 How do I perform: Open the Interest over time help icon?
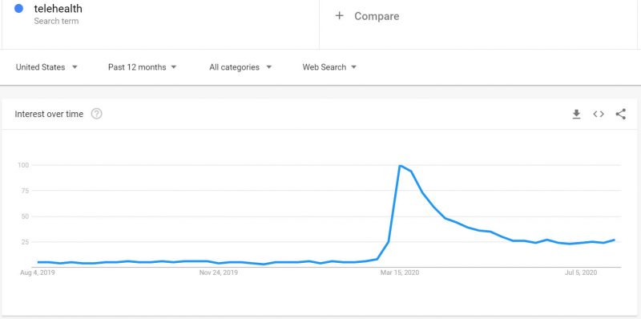coord(96,114)
